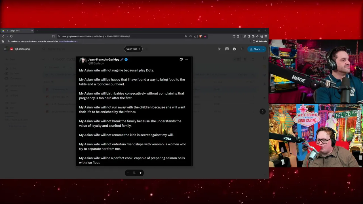Image resolution: width=363 pixels, height=204 pixels.
Task: Click the site info icon beside URL
Action: click(59, 36)
